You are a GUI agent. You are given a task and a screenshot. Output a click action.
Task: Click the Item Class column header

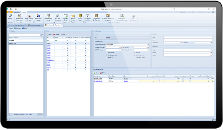click(116, 76)
